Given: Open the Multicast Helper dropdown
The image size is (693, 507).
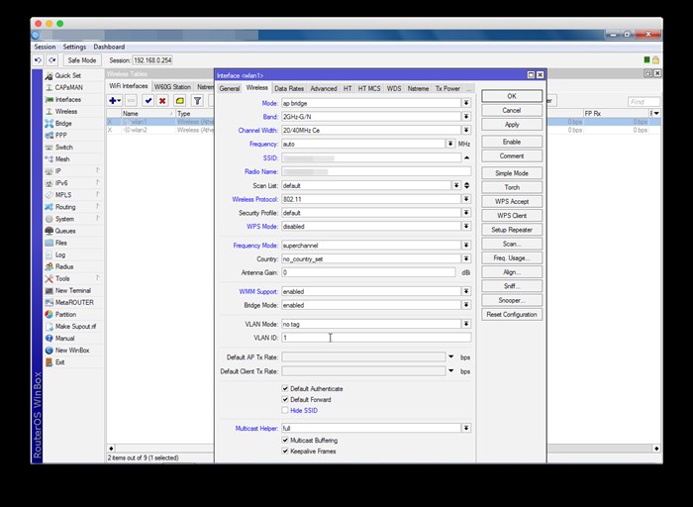Looking at the screenshot, I should pyautogui.click(x=466, y=428).
